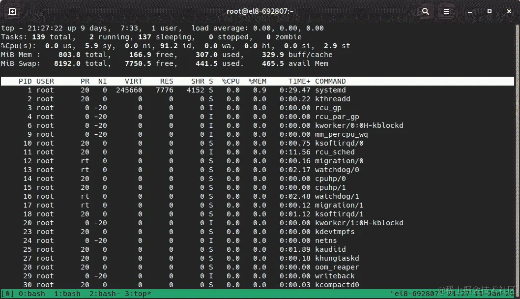Click the %MEM column header
This screenshot has width=520, height=299.
(x=258, y=81)
